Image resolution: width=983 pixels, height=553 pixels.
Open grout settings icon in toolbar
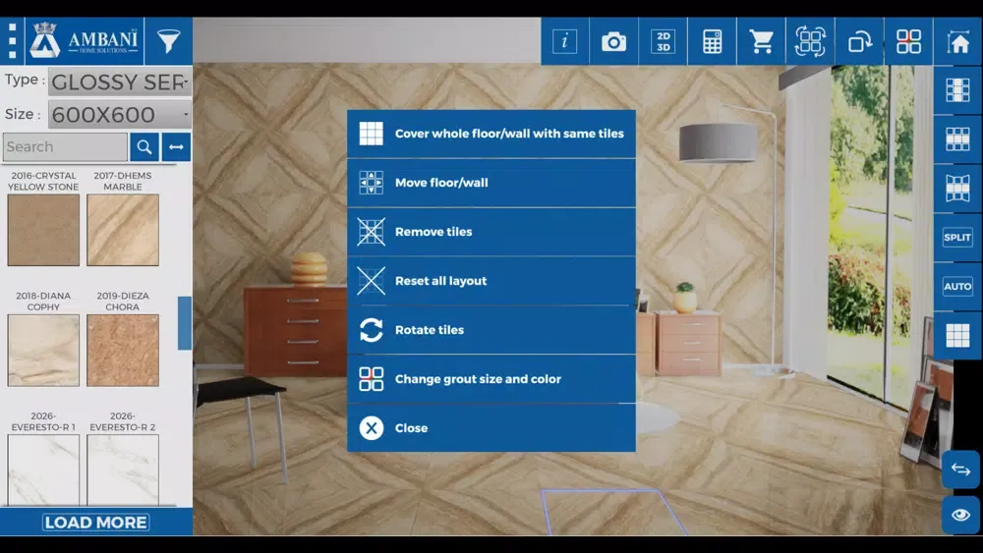tap(908, 41)
